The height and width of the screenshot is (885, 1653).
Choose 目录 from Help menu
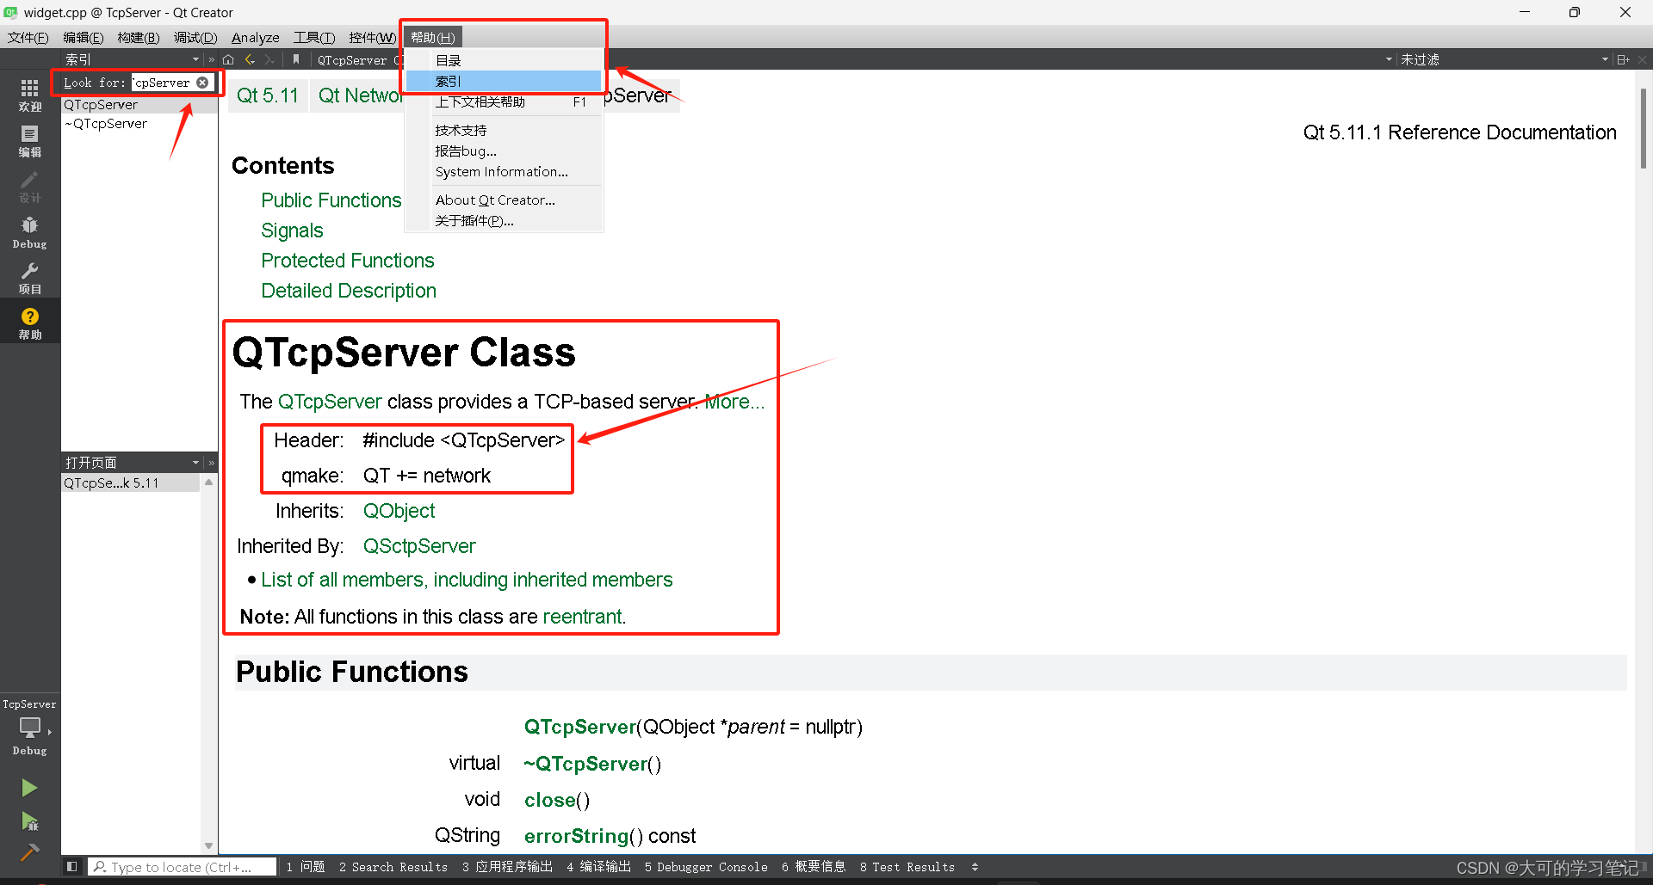[x=504, y=60]
